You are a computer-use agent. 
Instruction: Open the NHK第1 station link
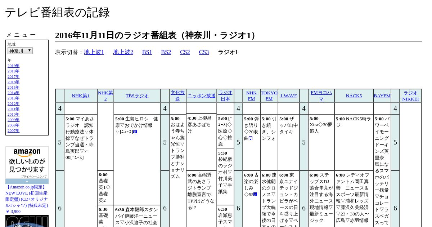click(81, 96)
